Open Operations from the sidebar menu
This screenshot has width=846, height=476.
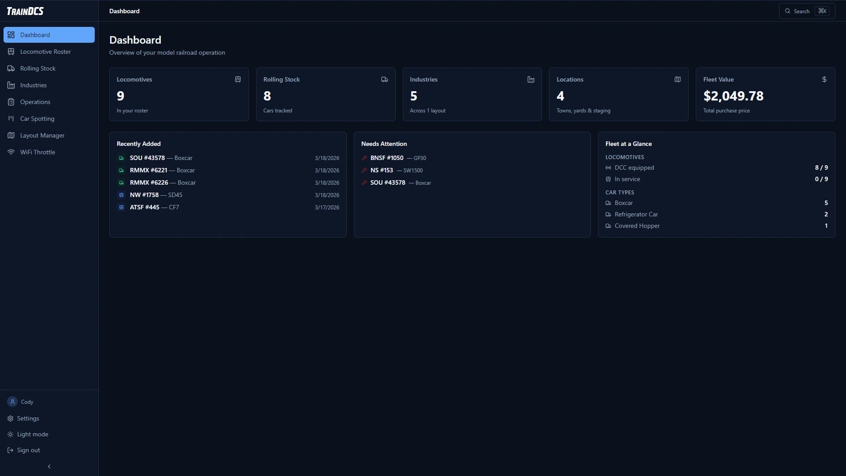coord(35,102)
